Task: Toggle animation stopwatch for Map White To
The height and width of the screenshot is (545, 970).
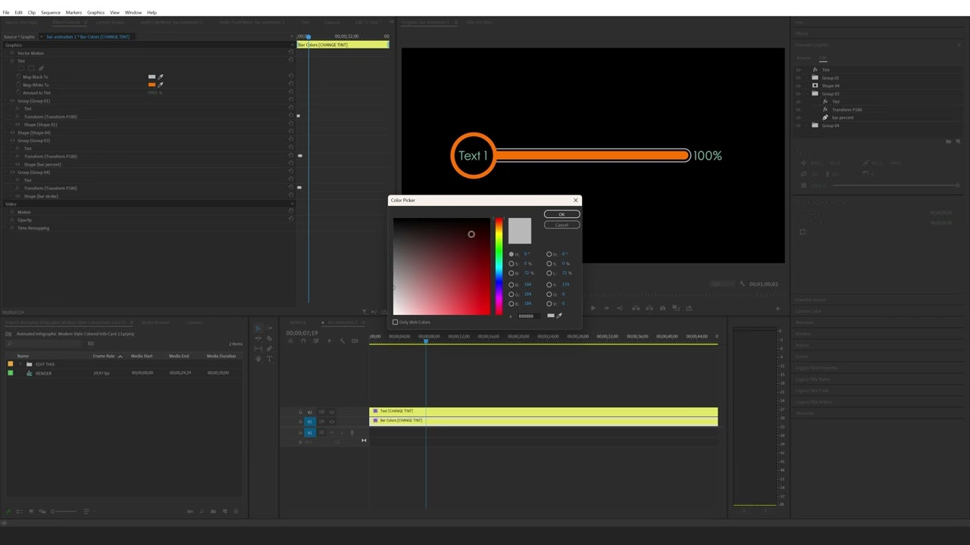Action: click(x=18, y=85)
